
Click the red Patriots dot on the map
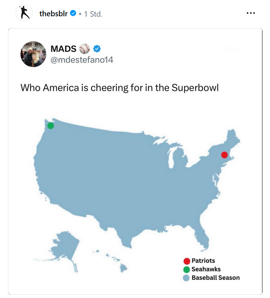[224, 155]
